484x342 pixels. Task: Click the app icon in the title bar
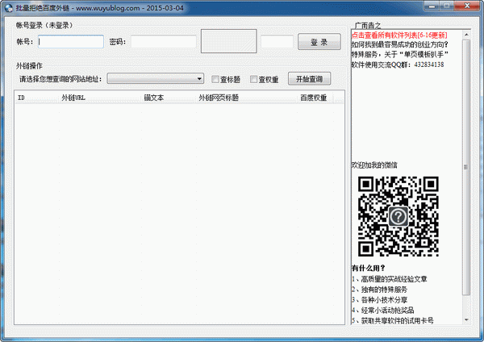(x=9, y=8)
